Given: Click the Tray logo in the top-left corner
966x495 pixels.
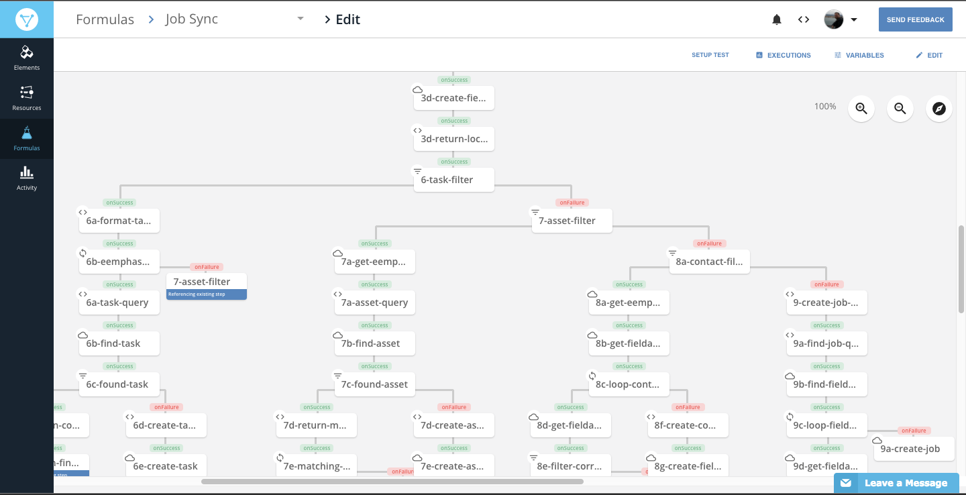Looking at the screenshot, I should coord(27,19).
